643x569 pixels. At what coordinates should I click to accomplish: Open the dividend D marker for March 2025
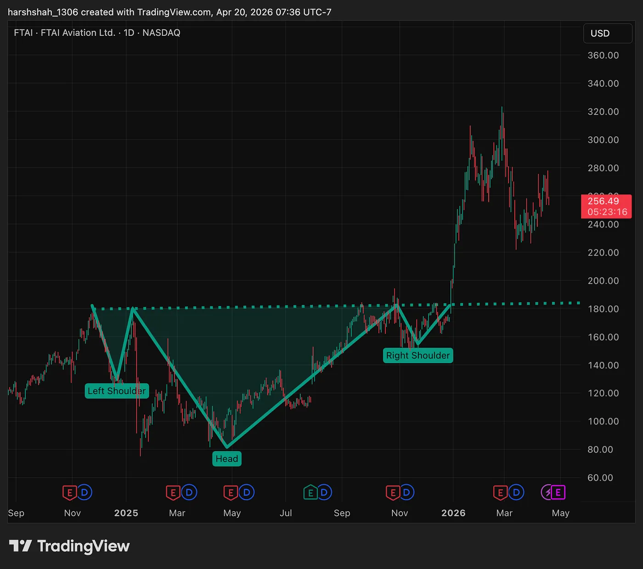(189, 493)
